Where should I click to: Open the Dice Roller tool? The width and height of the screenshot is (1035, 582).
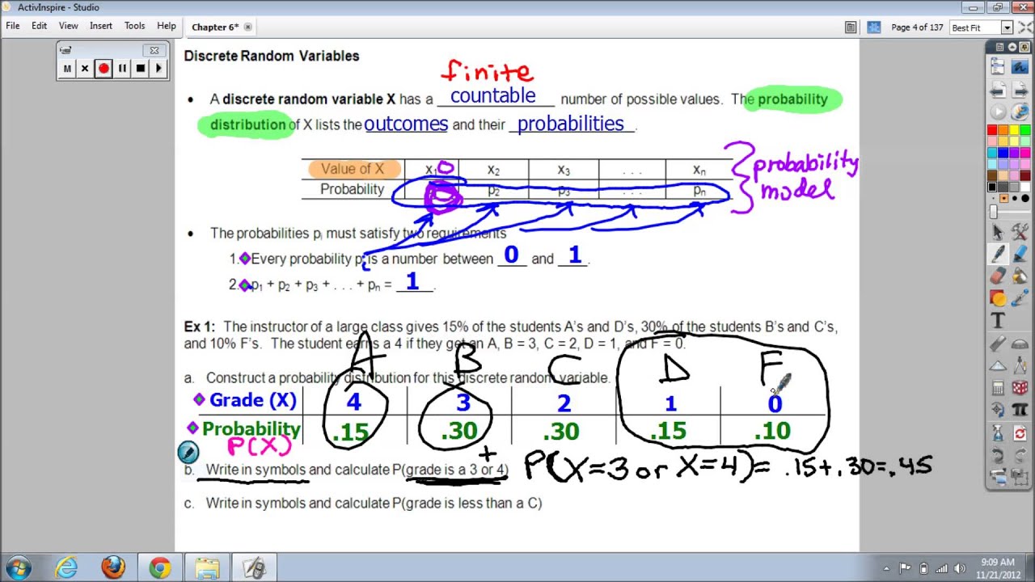click(1020, 387)
